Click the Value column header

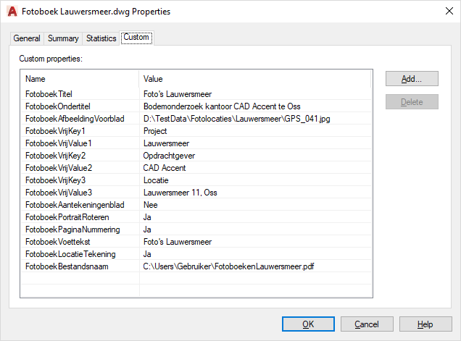click(x=254, y=78)
